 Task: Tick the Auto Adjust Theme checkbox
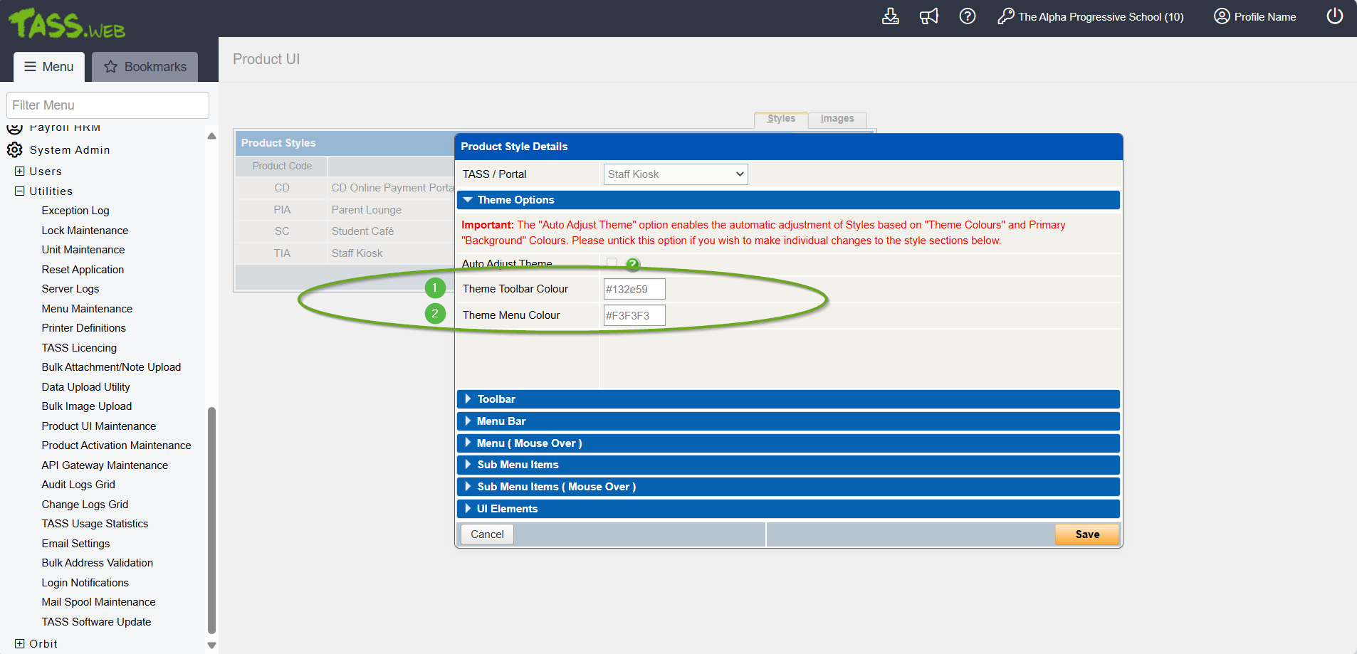[x=612, y=263]
